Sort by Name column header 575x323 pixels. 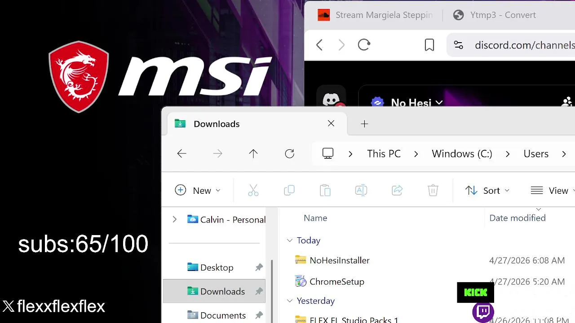coord(315,218)
